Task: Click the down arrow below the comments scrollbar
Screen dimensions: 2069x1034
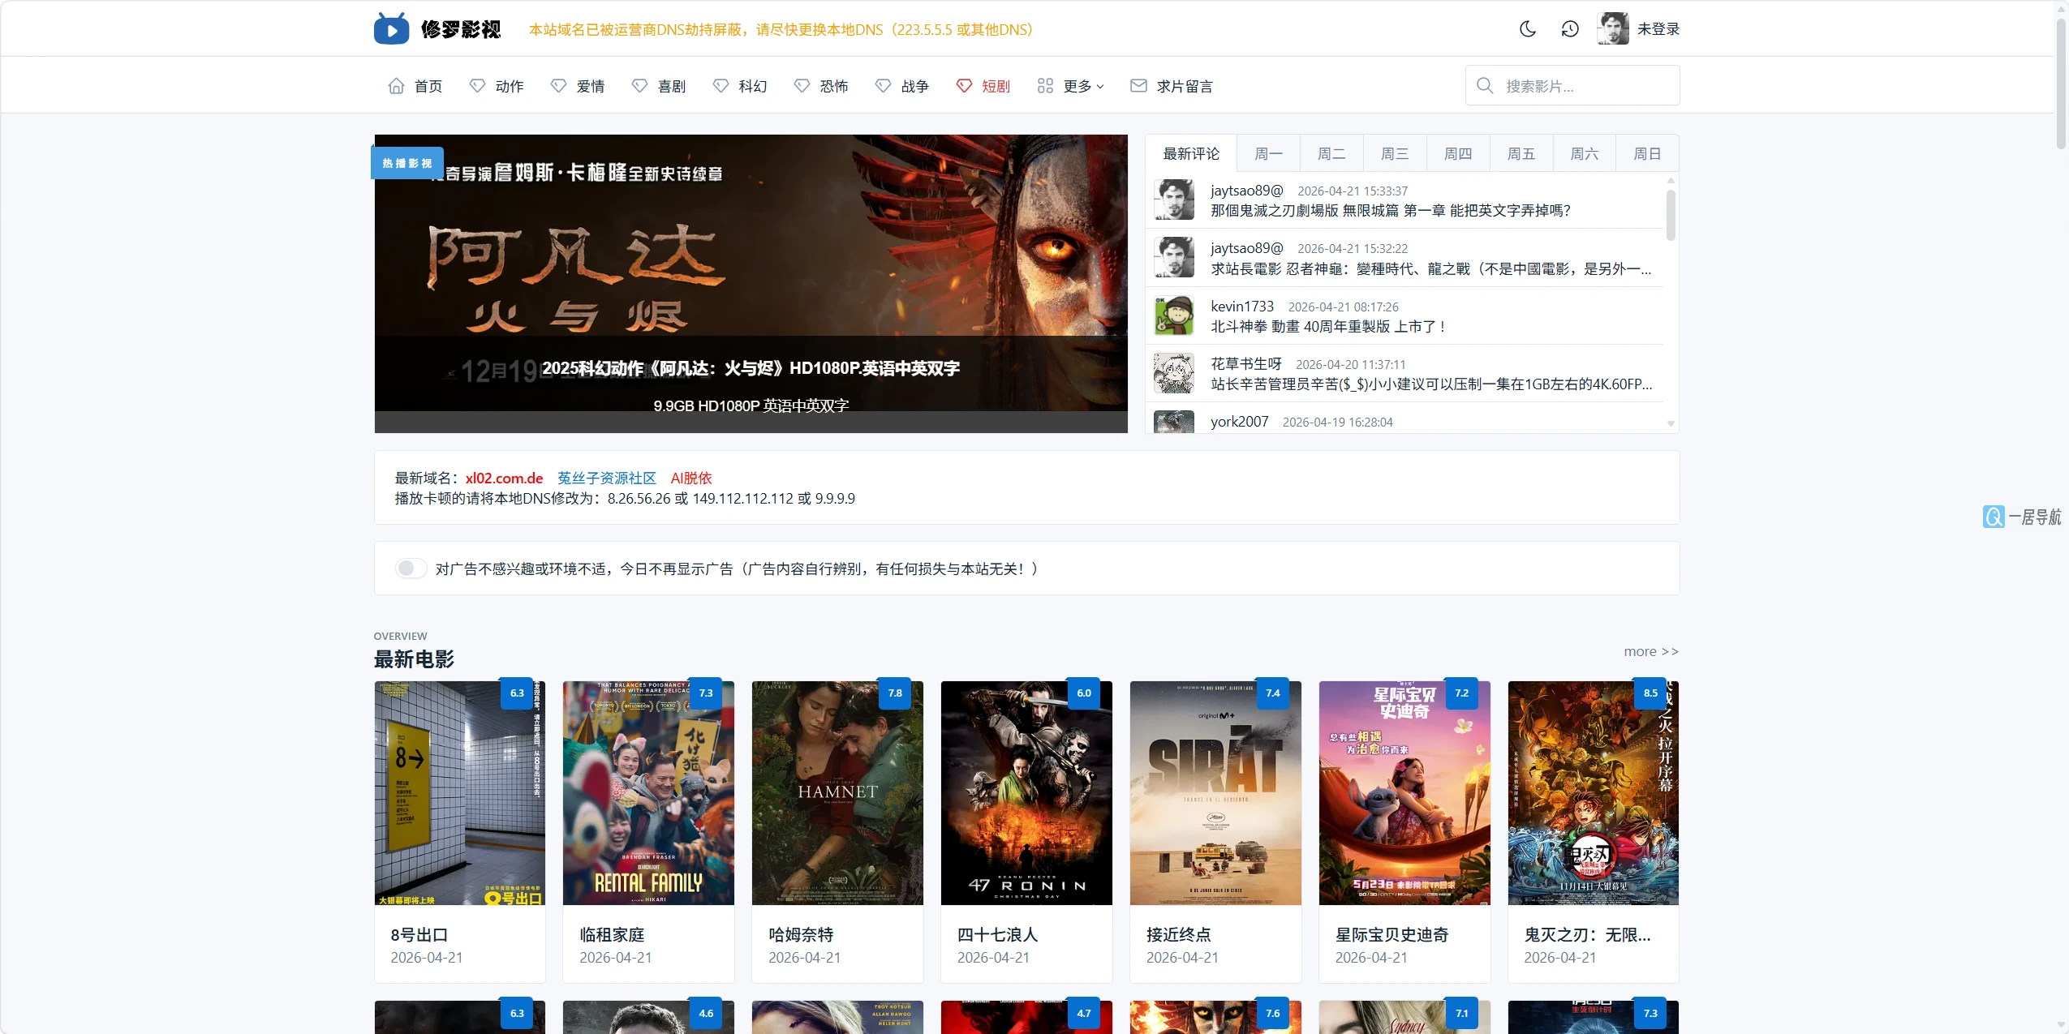Action: pos(1669,423)
